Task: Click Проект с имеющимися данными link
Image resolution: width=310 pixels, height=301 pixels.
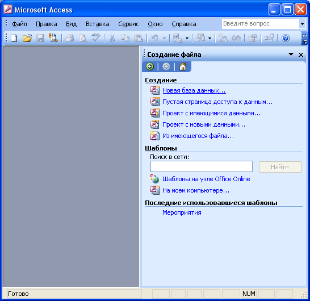Action: [x=212, y=113]
